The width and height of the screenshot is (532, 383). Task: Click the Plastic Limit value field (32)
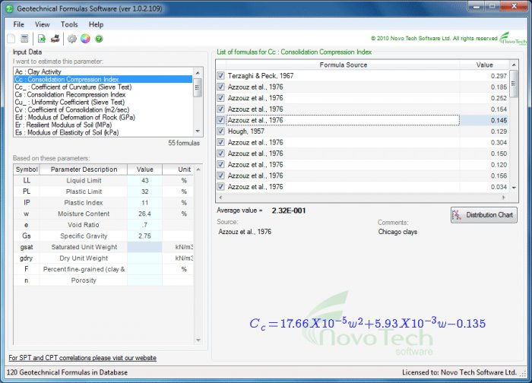pyautogui.click(x=145, y=191)
